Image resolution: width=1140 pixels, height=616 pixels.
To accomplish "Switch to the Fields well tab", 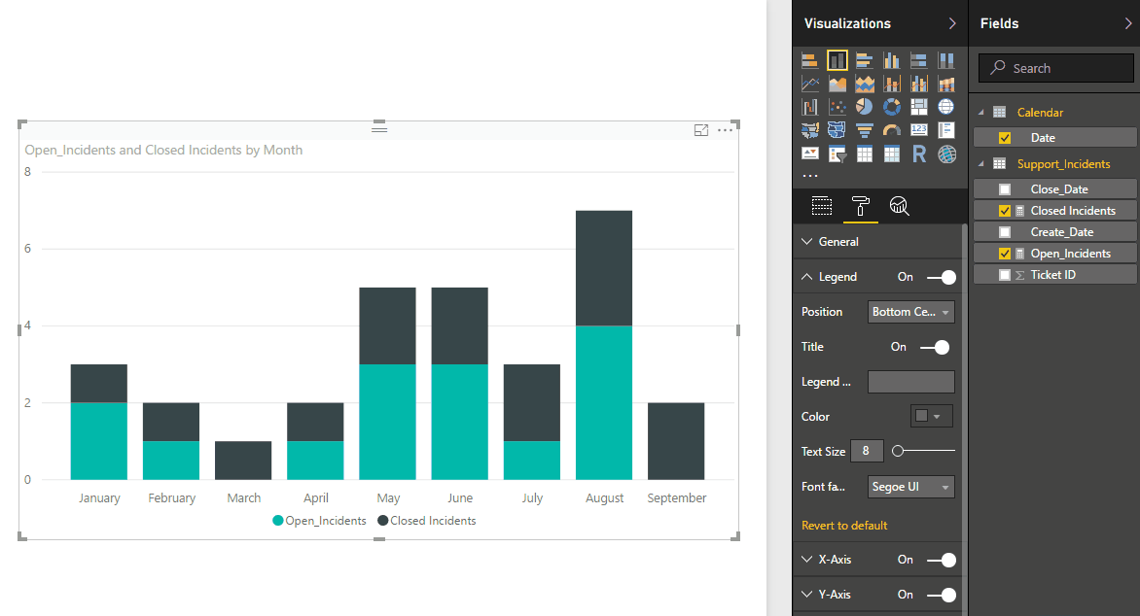I will tap(822, 206).
